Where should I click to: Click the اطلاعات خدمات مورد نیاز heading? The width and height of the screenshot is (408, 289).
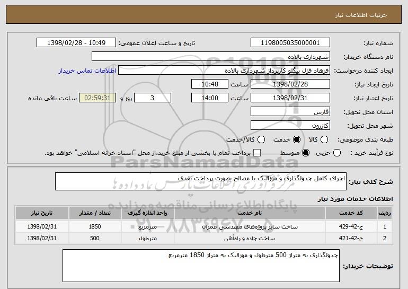[x=355, y=199]
